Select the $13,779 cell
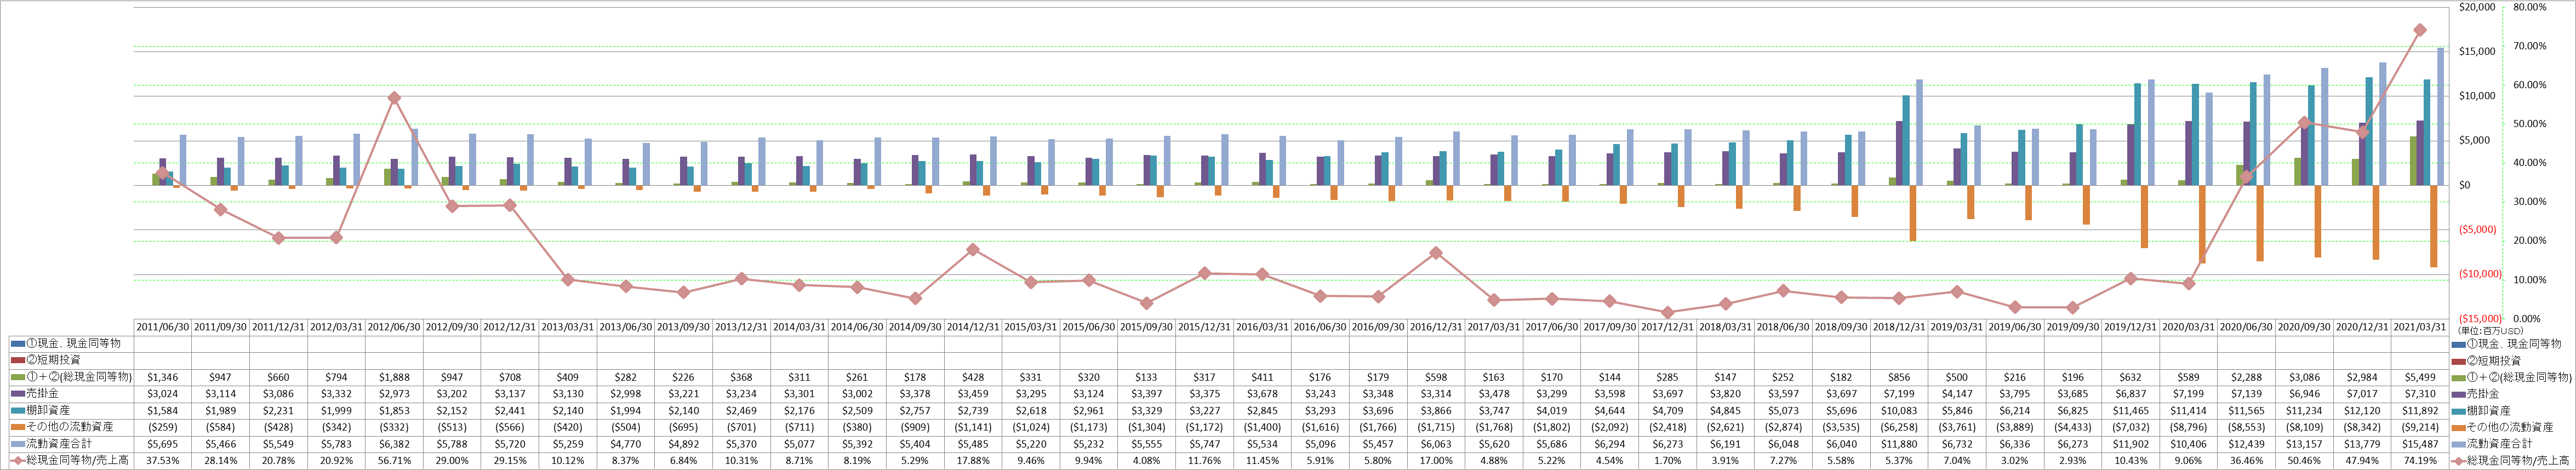 click(2363, 444)
